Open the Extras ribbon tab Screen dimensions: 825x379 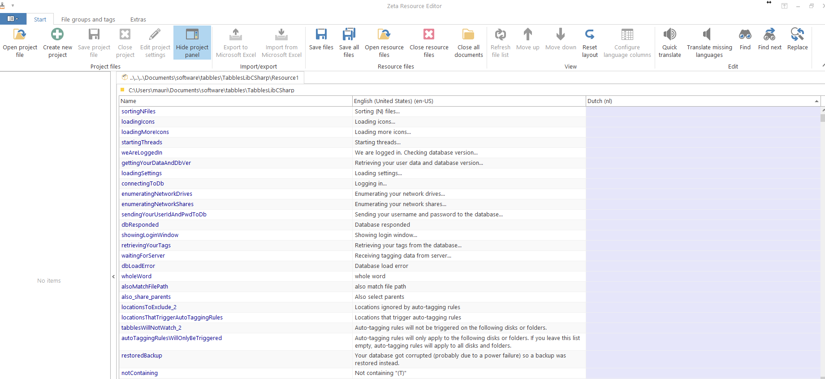[138, 19]
